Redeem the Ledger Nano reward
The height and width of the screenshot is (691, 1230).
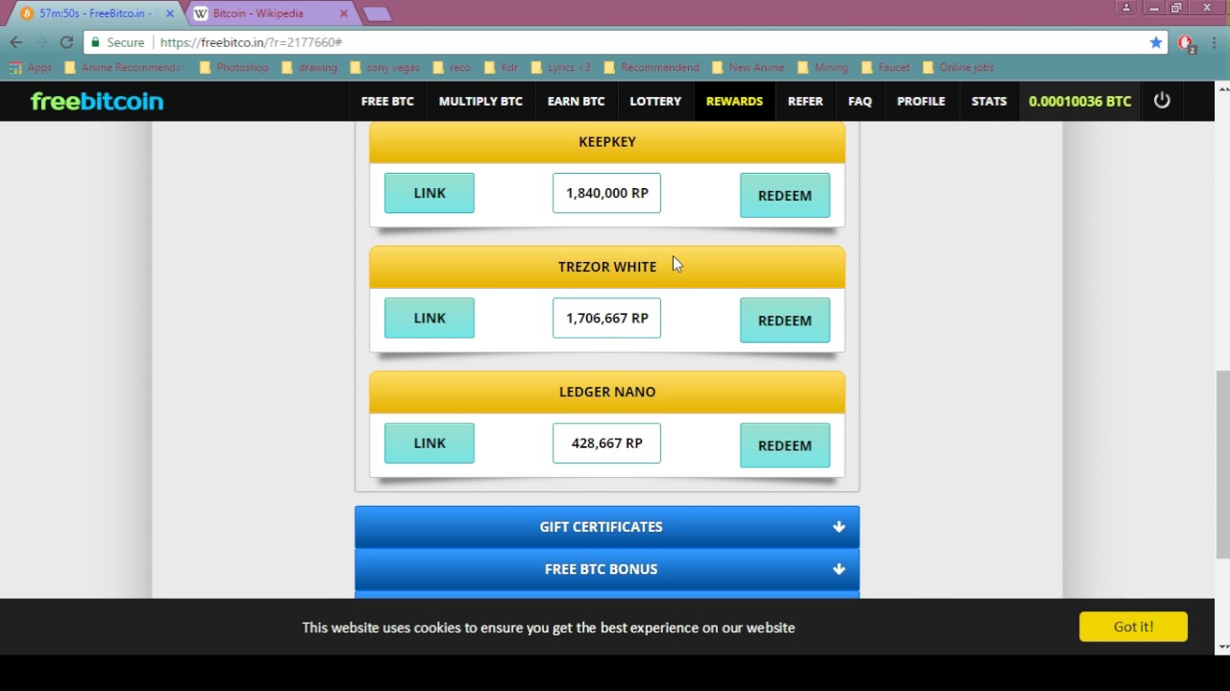(x=784, y=445)
